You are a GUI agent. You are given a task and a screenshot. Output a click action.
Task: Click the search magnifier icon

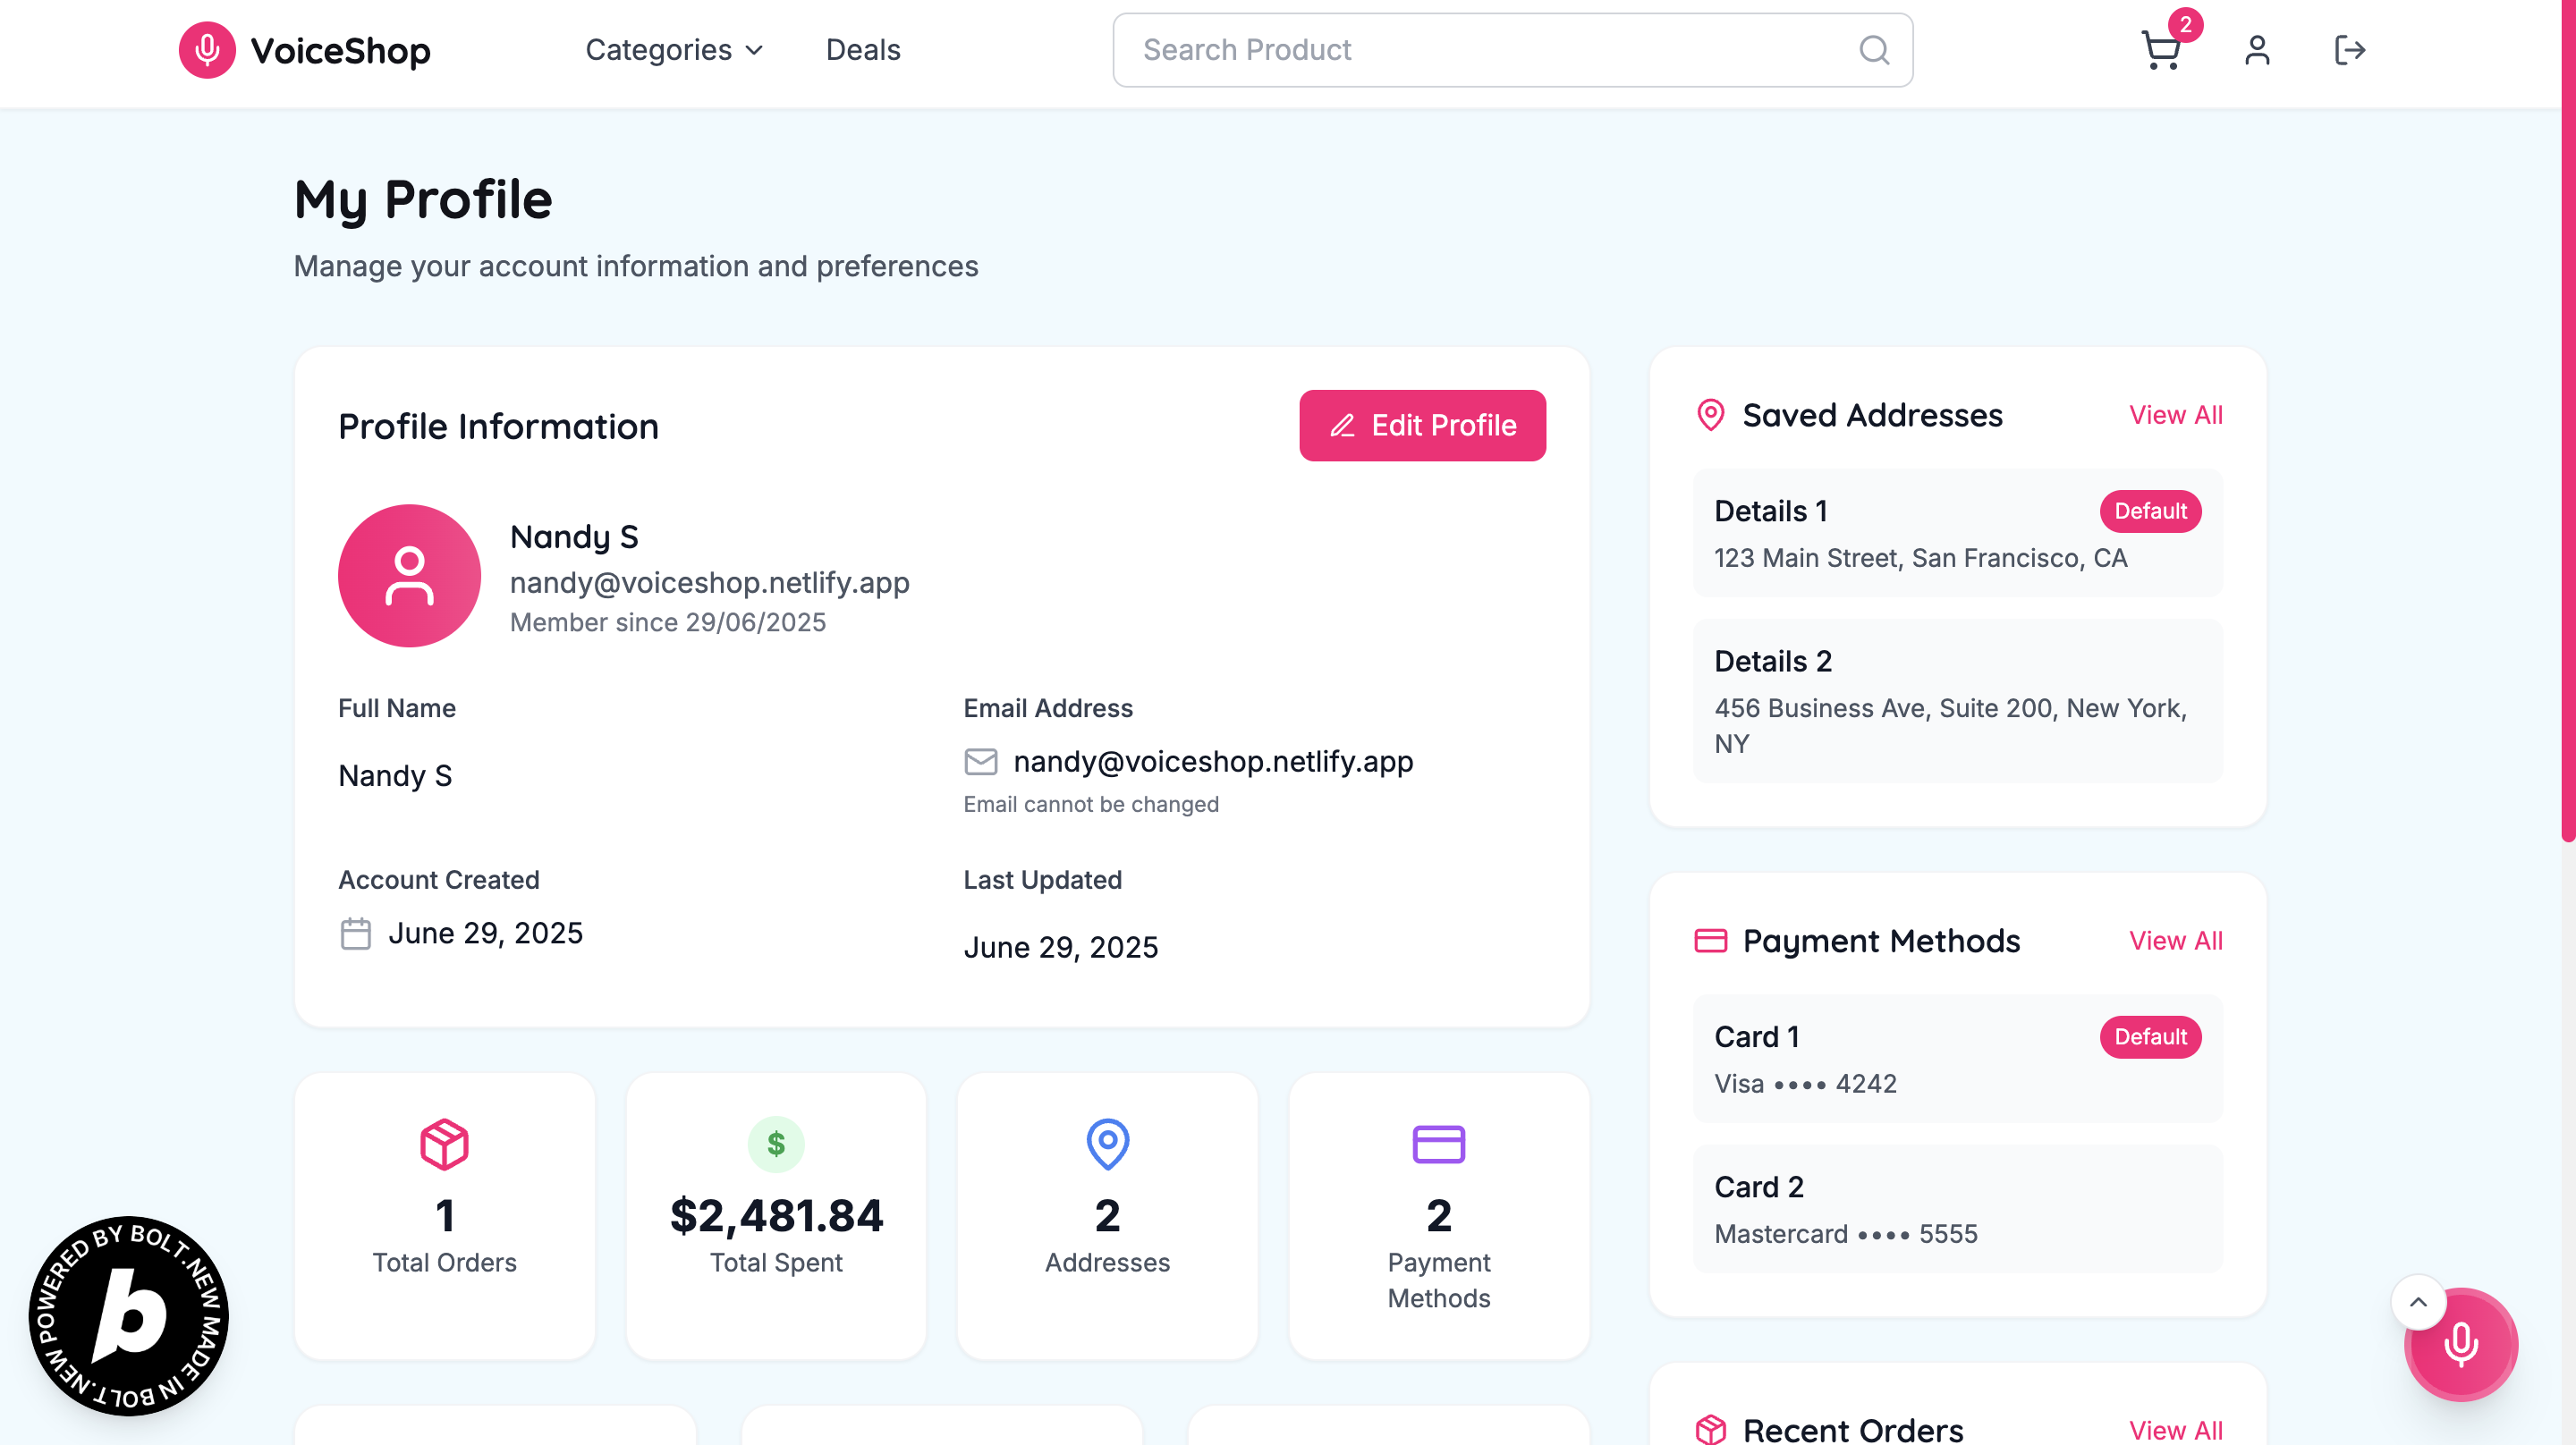(1874, 50)
